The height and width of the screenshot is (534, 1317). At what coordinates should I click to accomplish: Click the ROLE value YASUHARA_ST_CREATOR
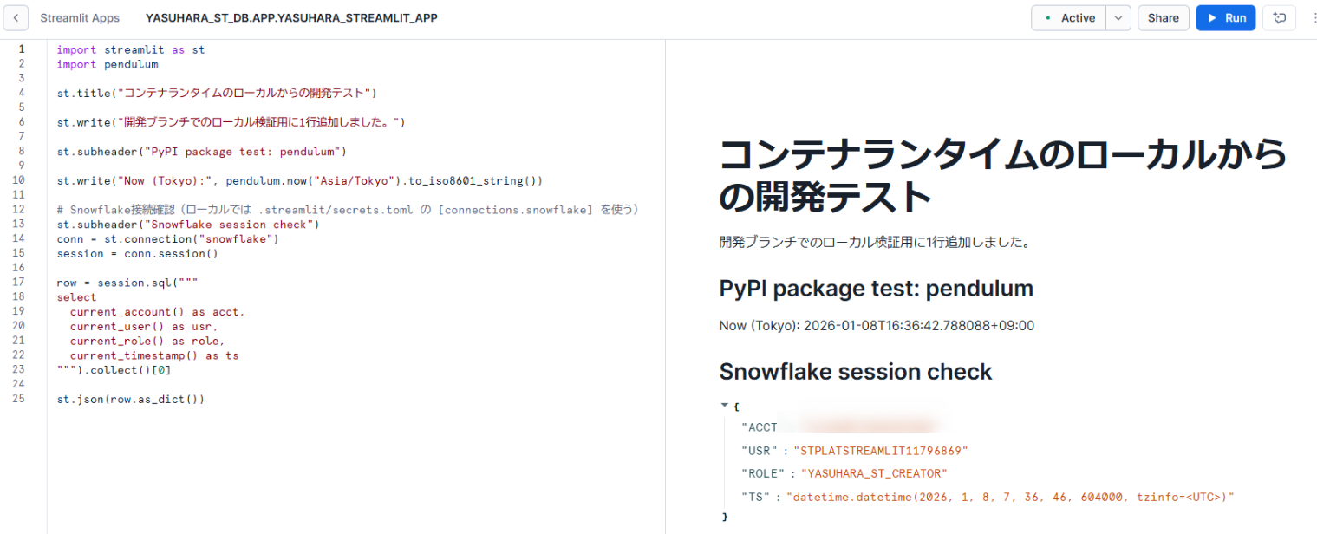(874, 473)
